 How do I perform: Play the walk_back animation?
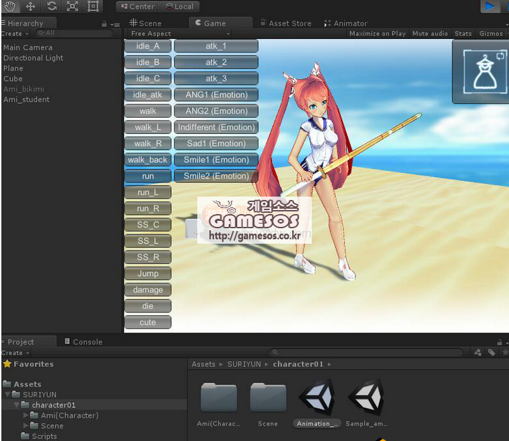[147, 160]
